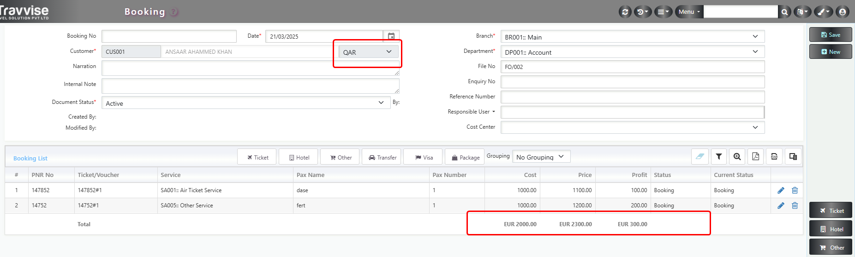Viewport: 855px width, 257px height.
Task: Click the Responsible User input field
Action: pyautogui.click(x=633, y=112)
